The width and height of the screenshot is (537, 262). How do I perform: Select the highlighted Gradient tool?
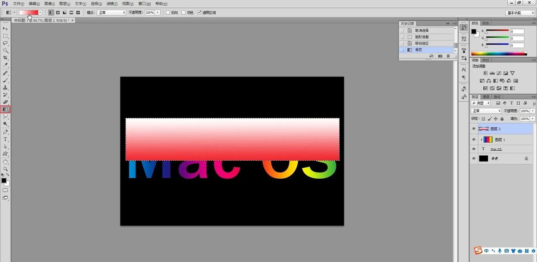(x=5, y=109)
